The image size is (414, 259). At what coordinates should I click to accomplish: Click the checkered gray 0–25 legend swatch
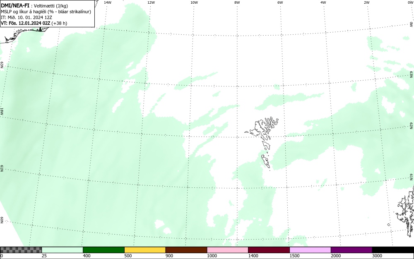[x=21, y=250]
